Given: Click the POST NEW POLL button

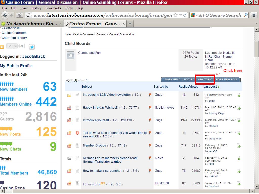Looking at the screenshot, I should click(x=227, y=80).
